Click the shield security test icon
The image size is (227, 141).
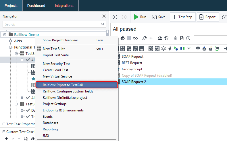(x=166, y=38)
